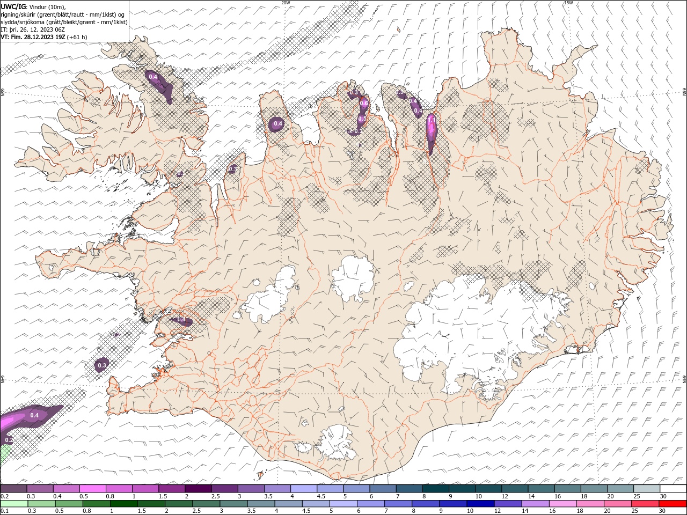Click the snow legend swatch labeled 0.2
This screenshot has width=687, height=515.
tap(13, 489)
